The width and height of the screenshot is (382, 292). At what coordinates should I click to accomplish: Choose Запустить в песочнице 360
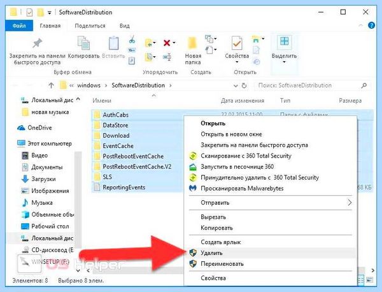pos(271,167)
